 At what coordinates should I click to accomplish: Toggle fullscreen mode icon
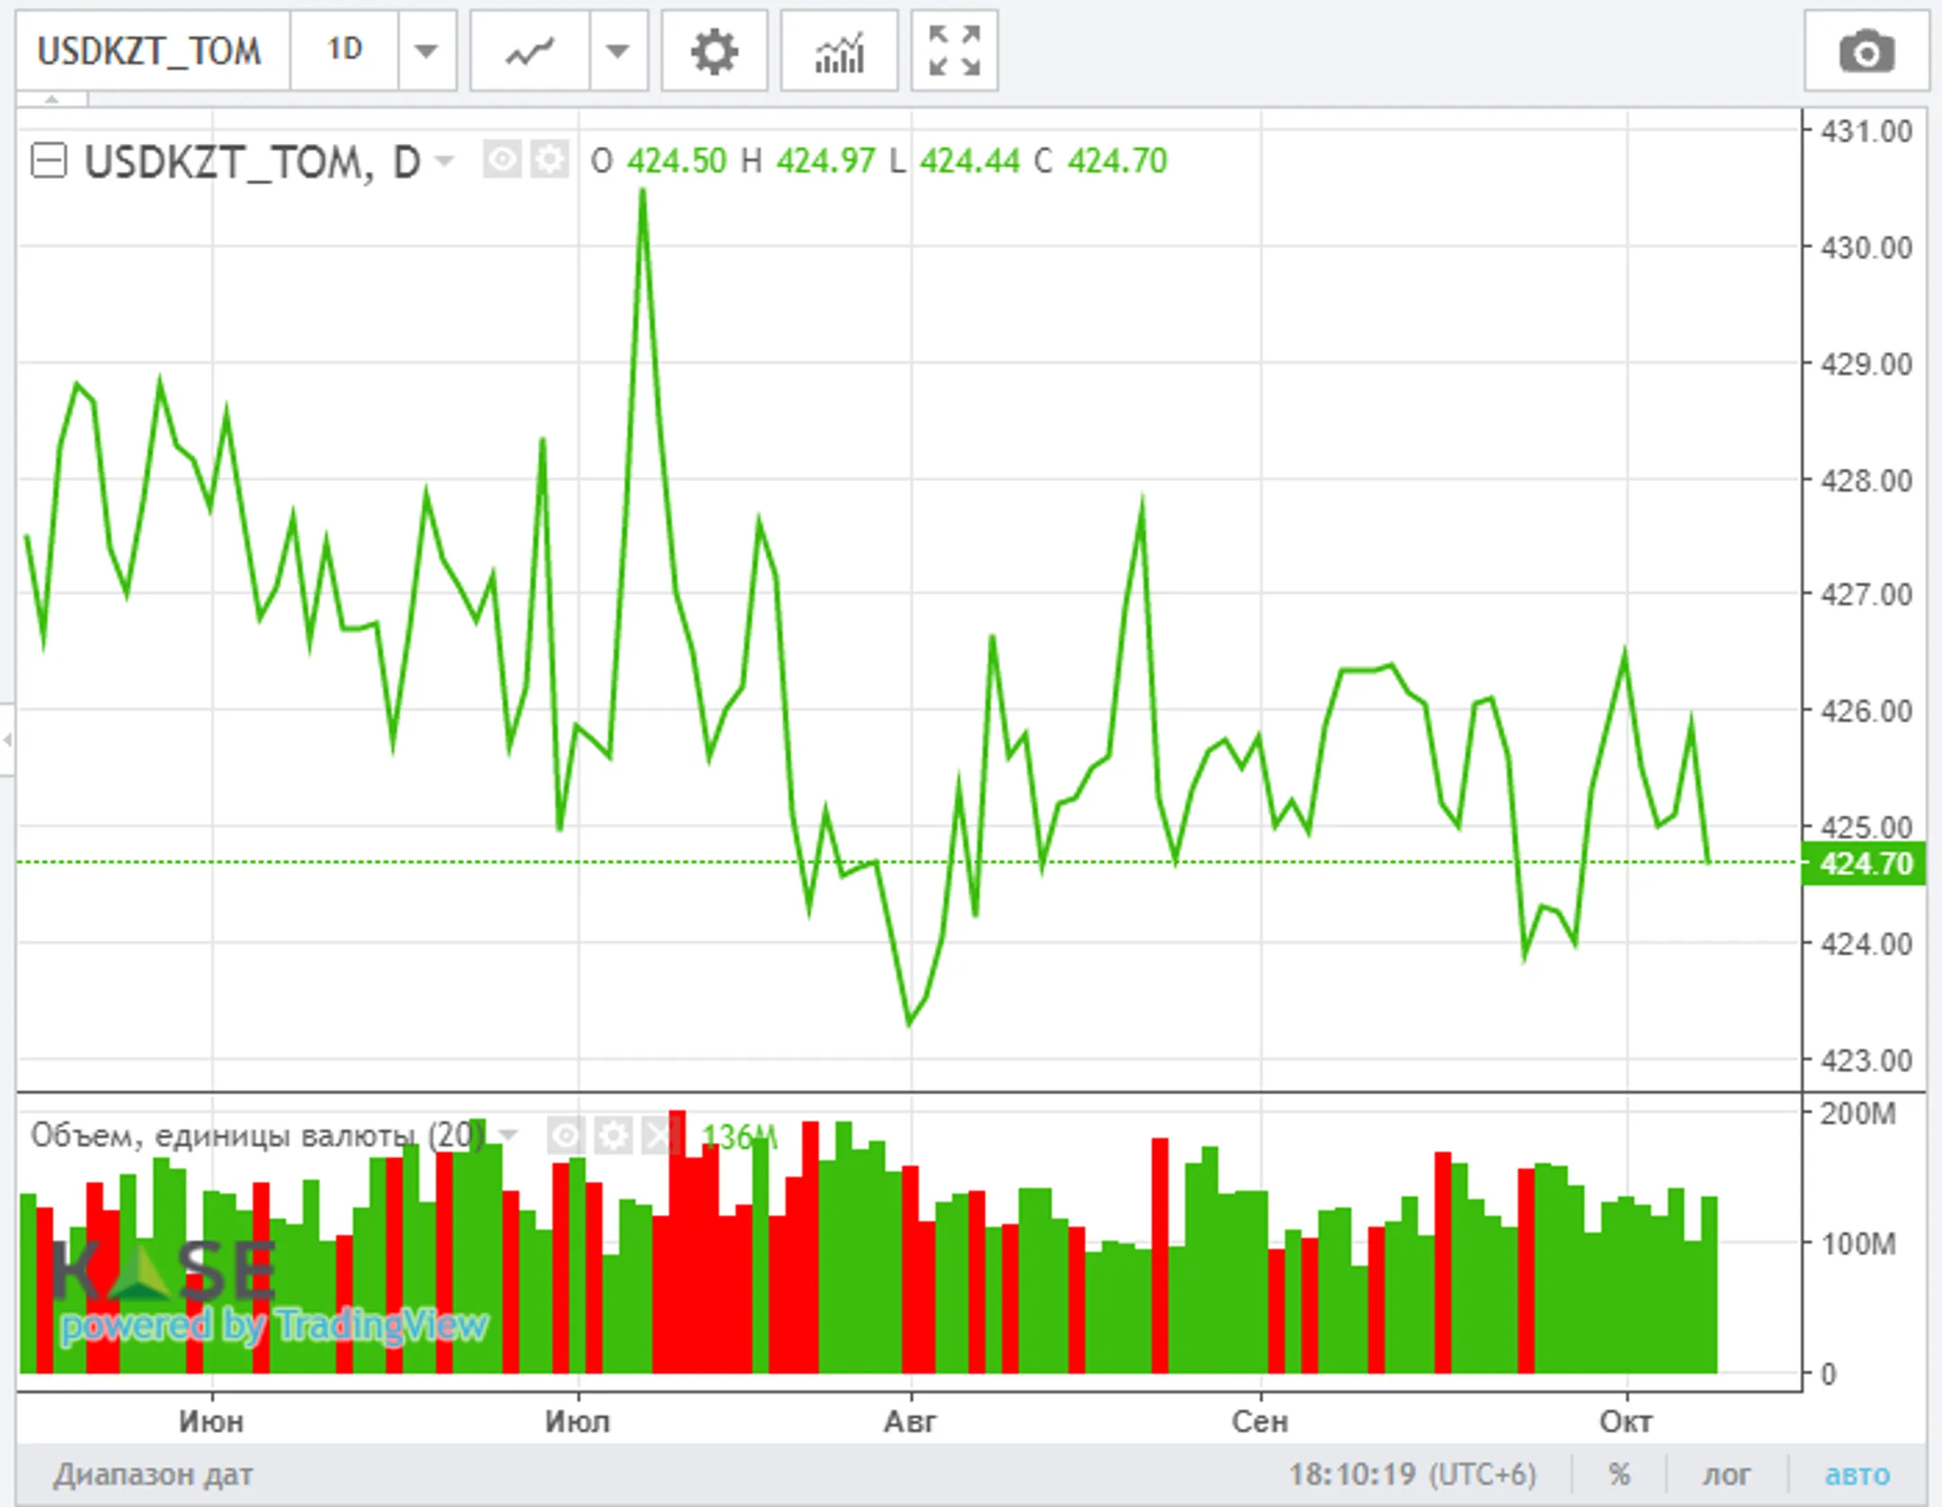click(x=954, y=50)
